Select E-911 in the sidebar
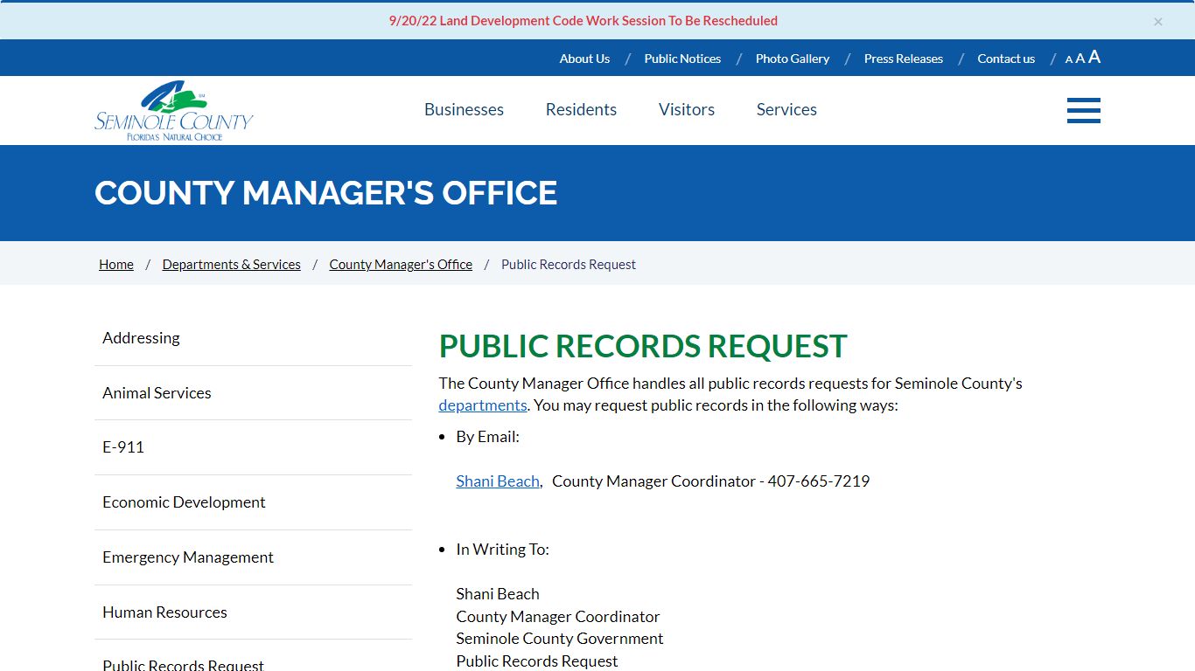 coord(253,447)
